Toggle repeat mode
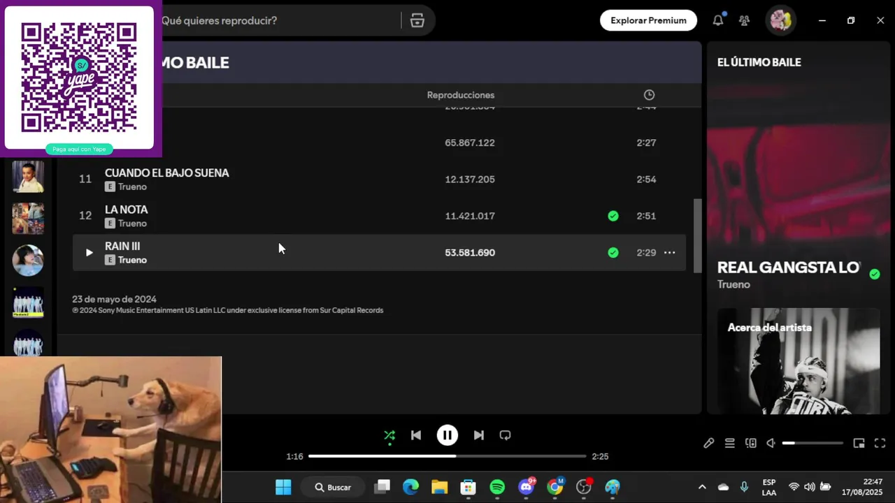This screenshot has height=503, width=895. [505, 435]
